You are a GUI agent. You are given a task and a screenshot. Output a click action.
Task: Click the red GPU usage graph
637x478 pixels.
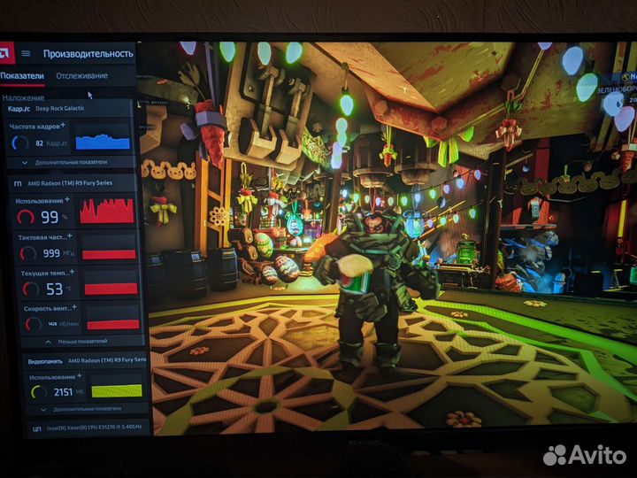point(107,211)
